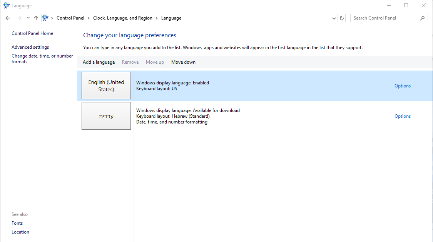Screen dimensions: 433x242
Task: Open address bar history dropdown
Action: 334,18
